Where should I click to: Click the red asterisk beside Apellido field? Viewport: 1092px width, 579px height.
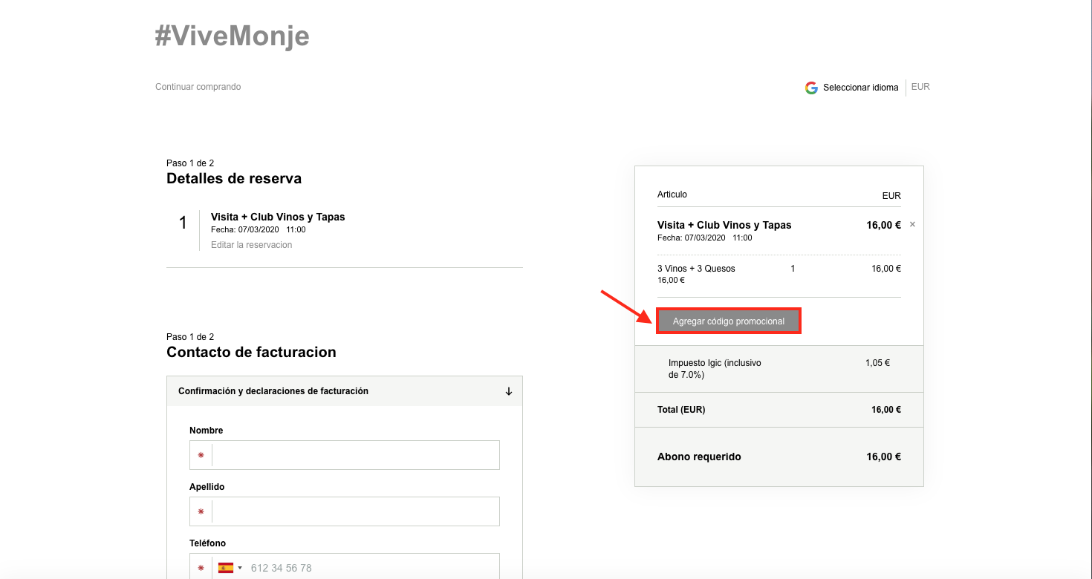[201, 511]
